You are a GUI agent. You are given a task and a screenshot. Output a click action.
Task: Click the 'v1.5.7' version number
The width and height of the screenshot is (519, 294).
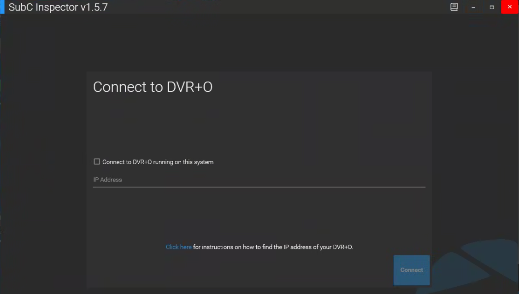coord(94,7)
